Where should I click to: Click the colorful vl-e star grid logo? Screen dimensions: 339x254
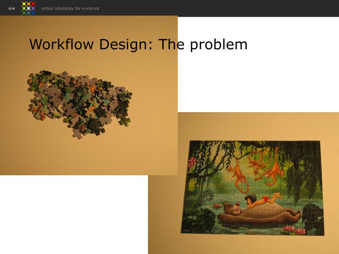28,8
